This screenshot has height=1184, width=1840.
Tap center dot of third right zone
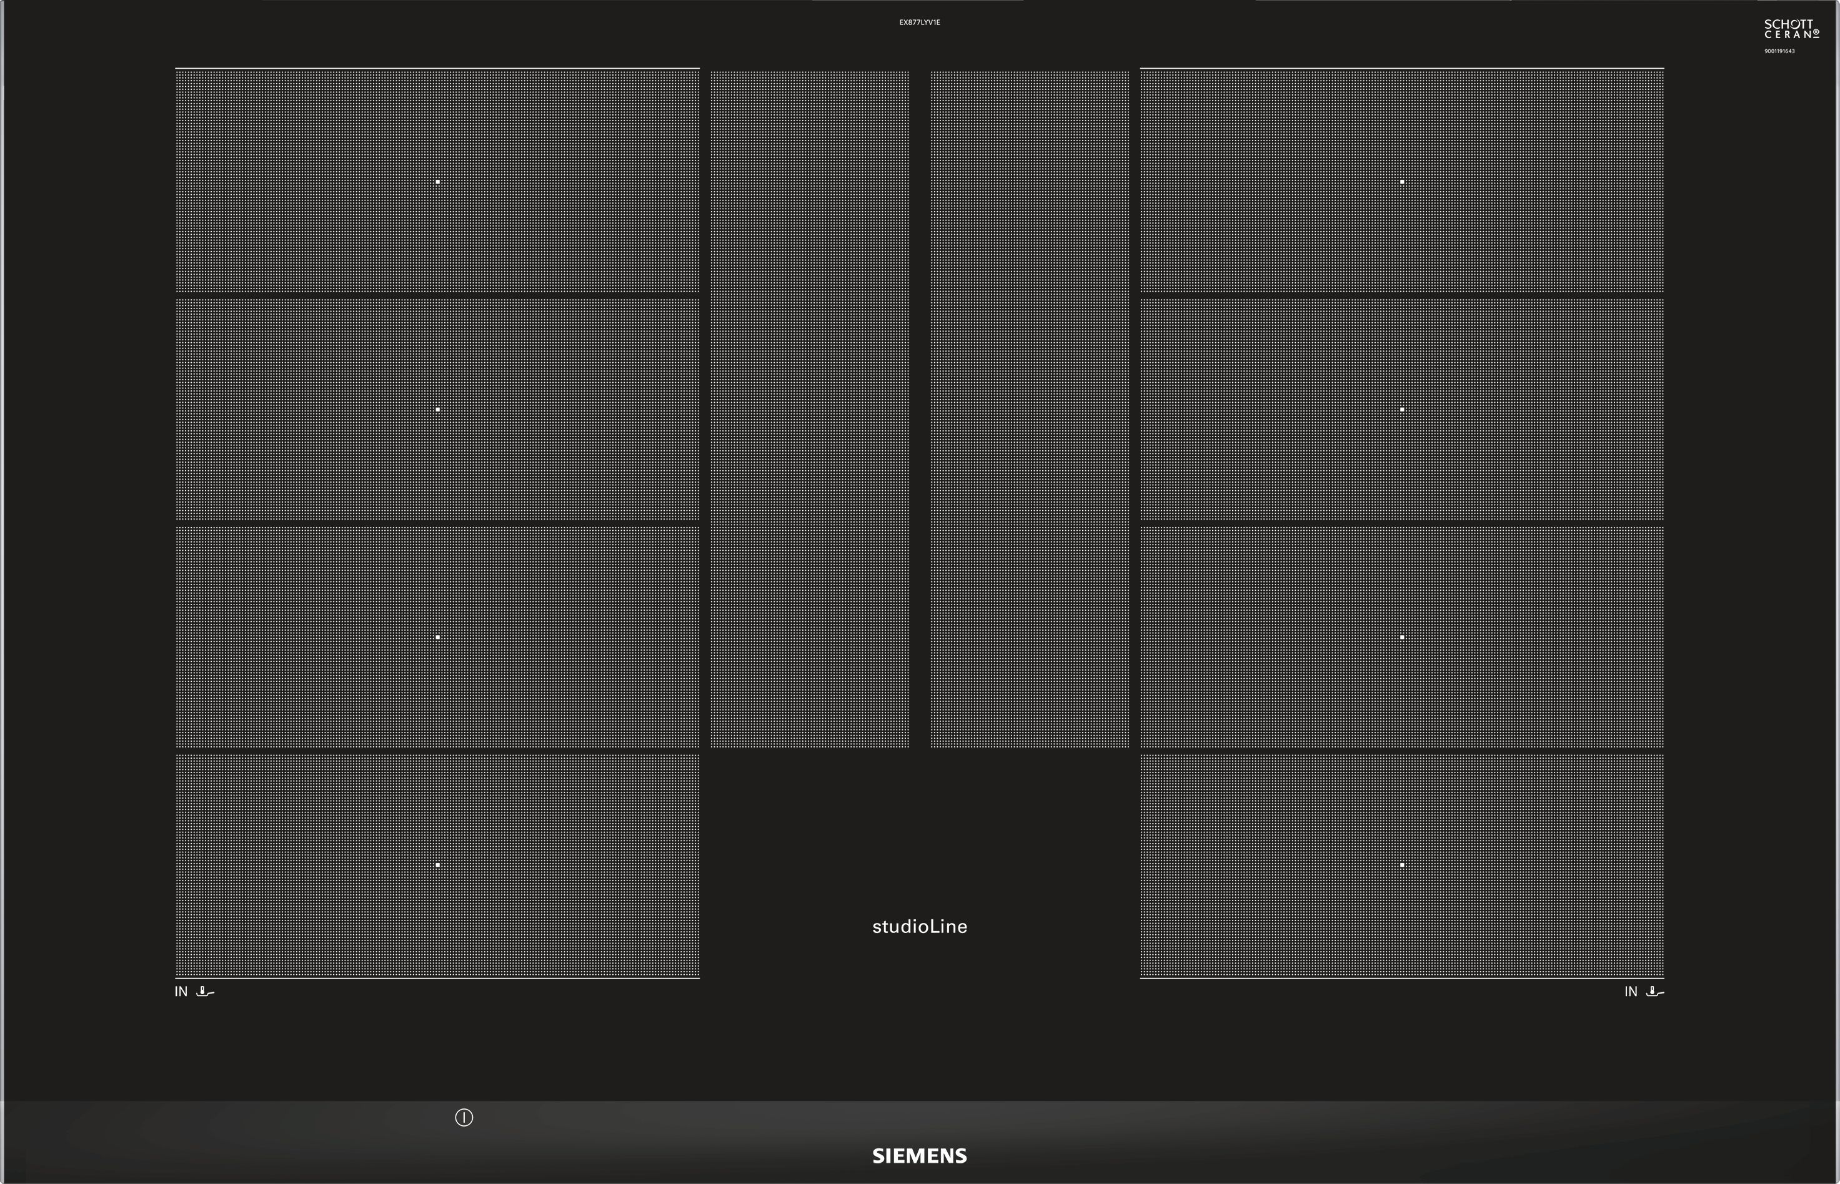(1401, 638)
